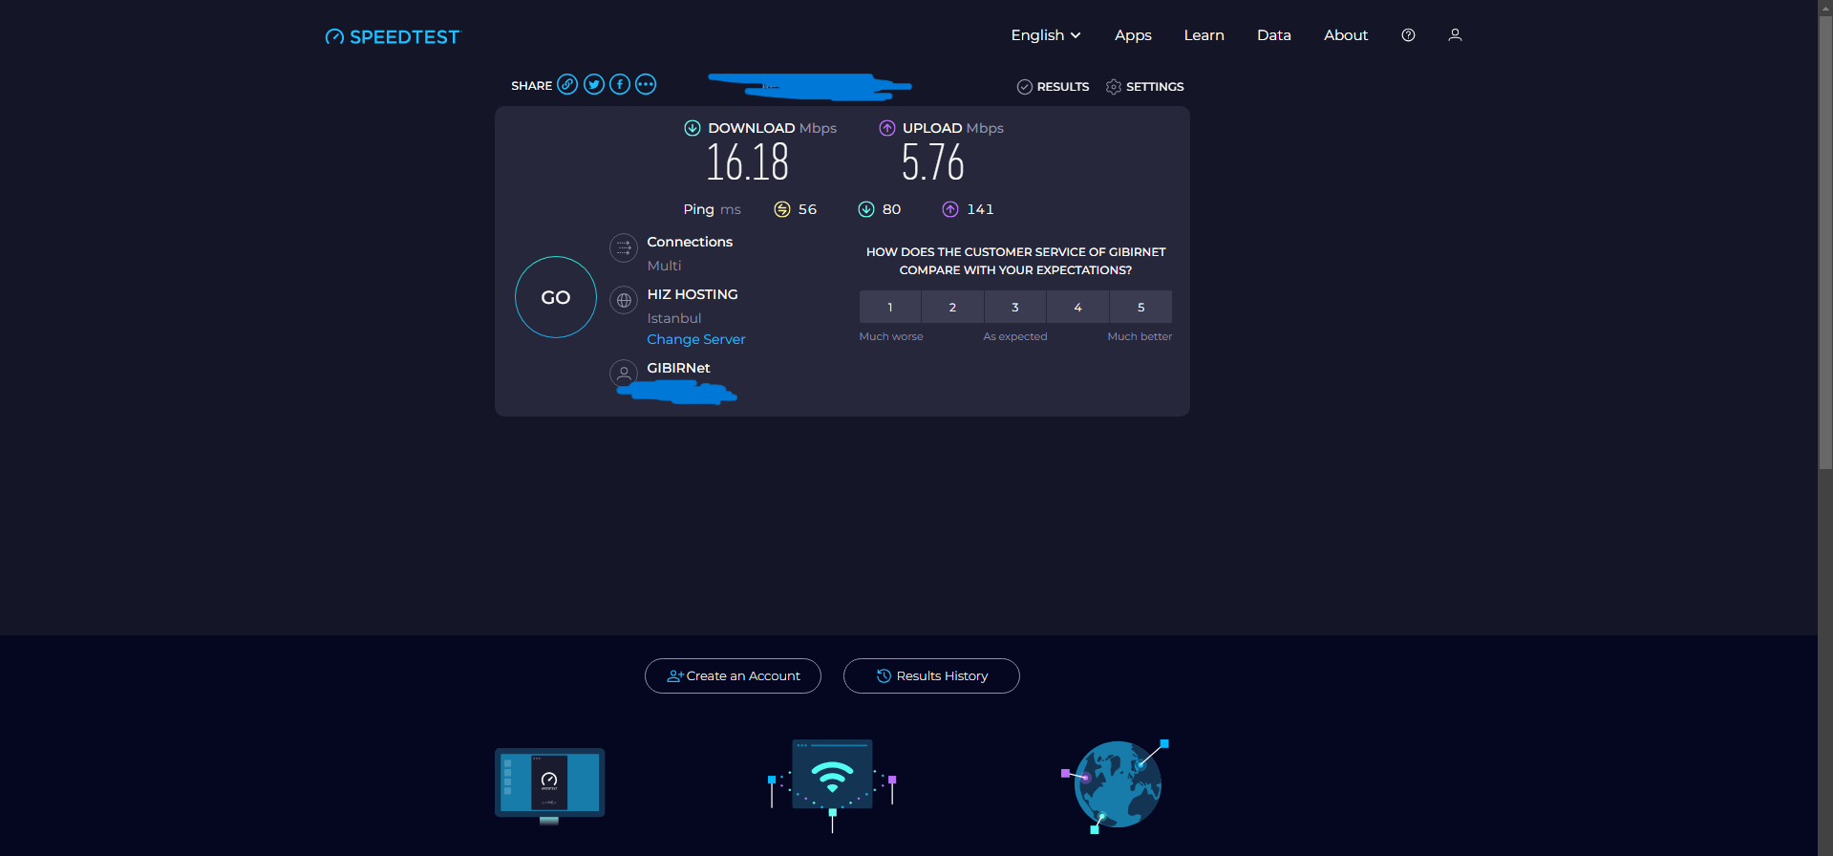Click the Change Server link

pos(696,339)
